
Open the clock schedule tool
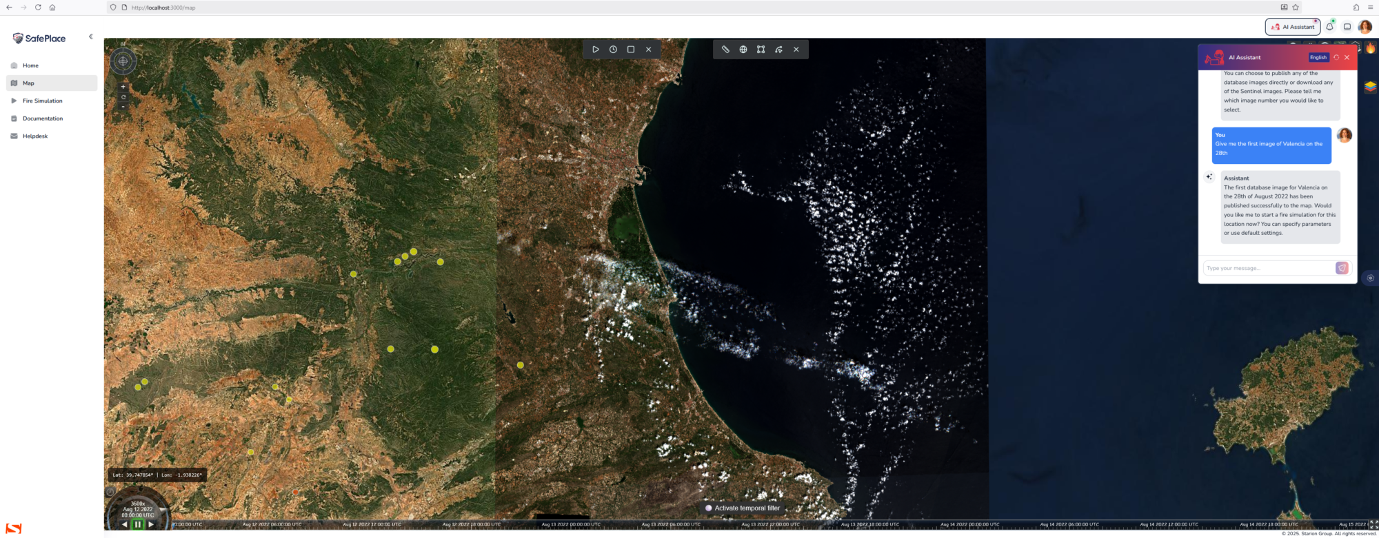[x=613, y=50]
